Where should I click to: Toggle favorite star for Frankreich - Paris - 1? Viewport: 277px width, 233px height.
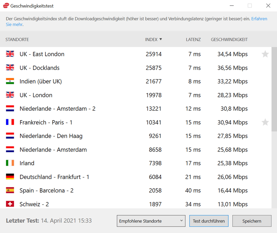coord(265,122)
